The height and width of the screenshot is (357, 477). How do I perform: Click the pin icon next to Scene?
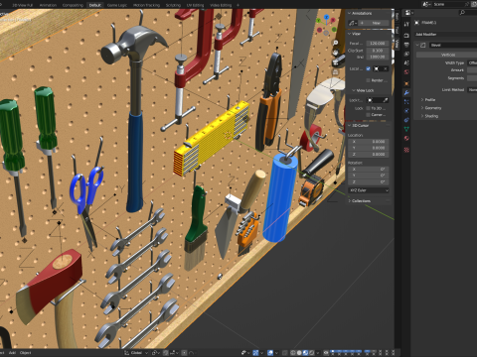pos(467,4)
